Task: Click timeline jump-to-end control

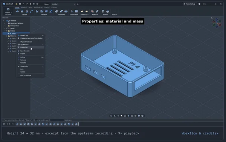Action: click(x=12, y=124)
